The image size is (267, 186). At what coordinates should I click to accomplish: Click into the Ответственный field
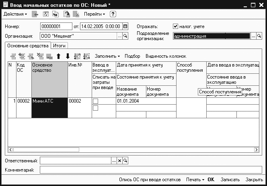pyautogui.click(x=76, y=160)
